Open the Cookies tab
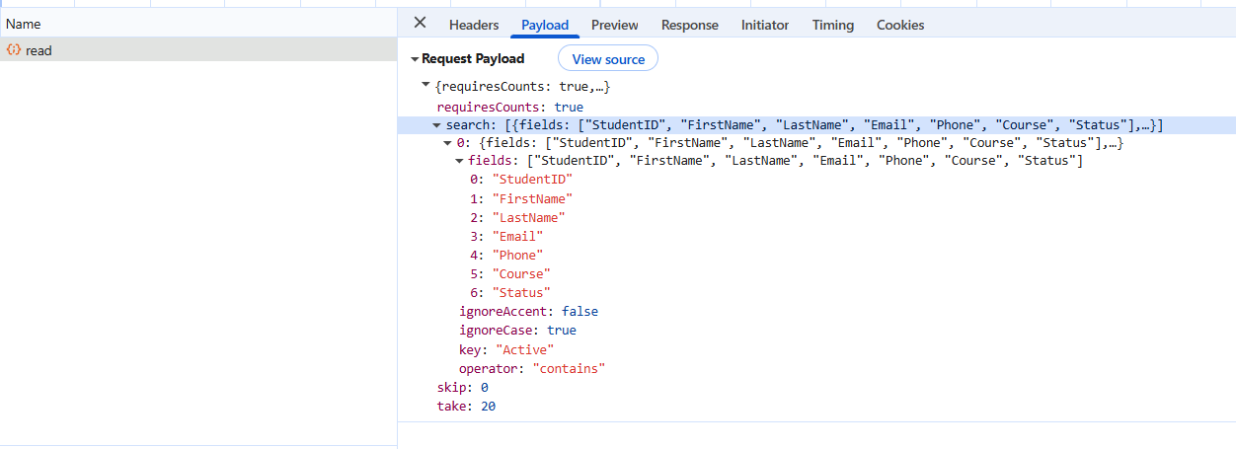 tap(900, 25)
